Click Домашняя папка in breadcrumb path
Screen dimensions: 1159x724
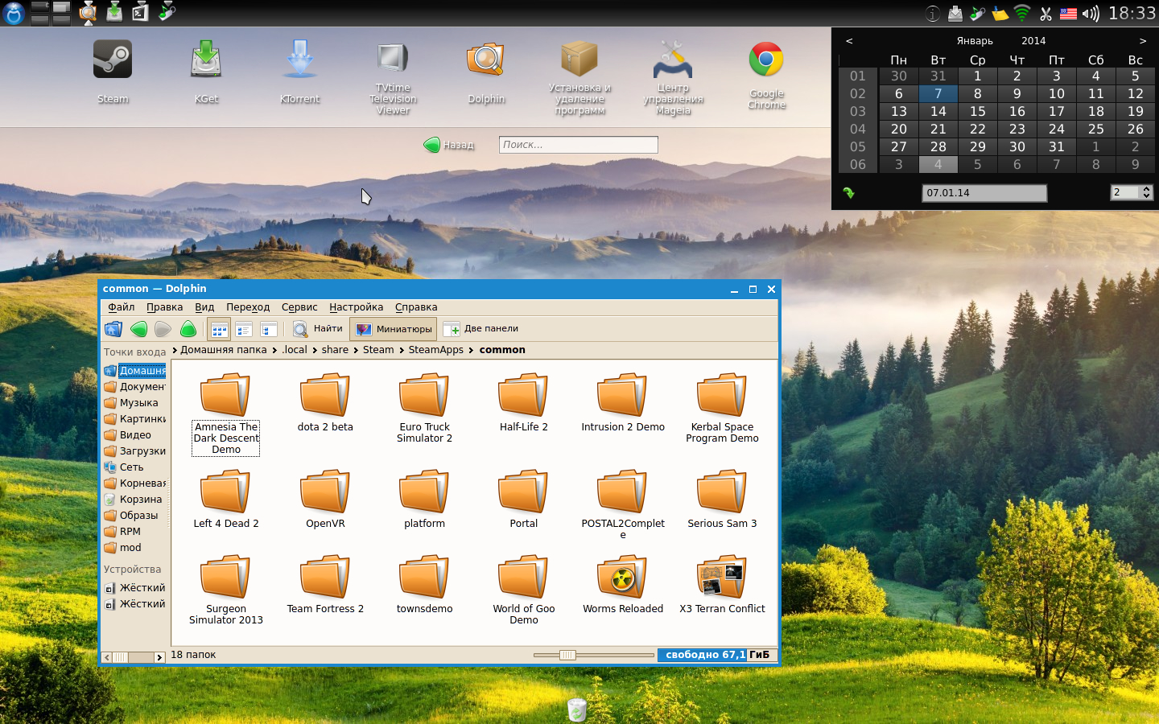(x=223, y=350)
